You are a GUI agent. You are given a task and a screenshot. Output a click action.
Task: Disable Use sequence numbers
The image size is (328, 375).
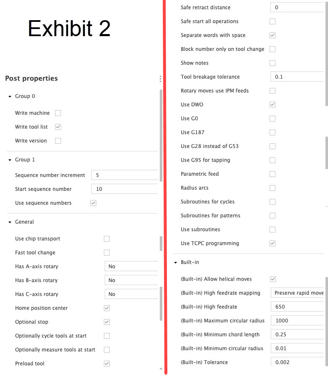(x=93, y=203)
